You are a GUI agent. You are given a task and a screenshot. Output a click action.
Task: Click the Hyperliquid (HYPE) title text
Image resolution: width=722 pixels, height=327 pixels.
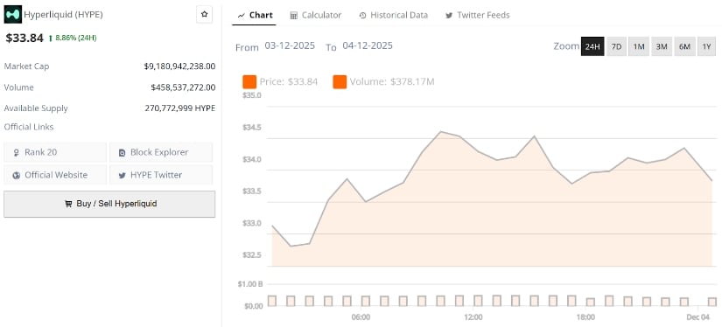pos(63,15)
